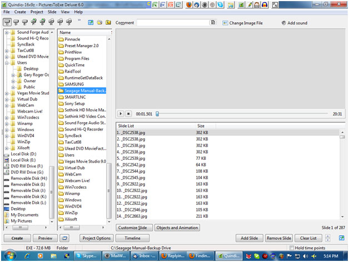The width and height of the screenshot is (349, 262).
Task: Click the Size column header
Action: [206, 126]
